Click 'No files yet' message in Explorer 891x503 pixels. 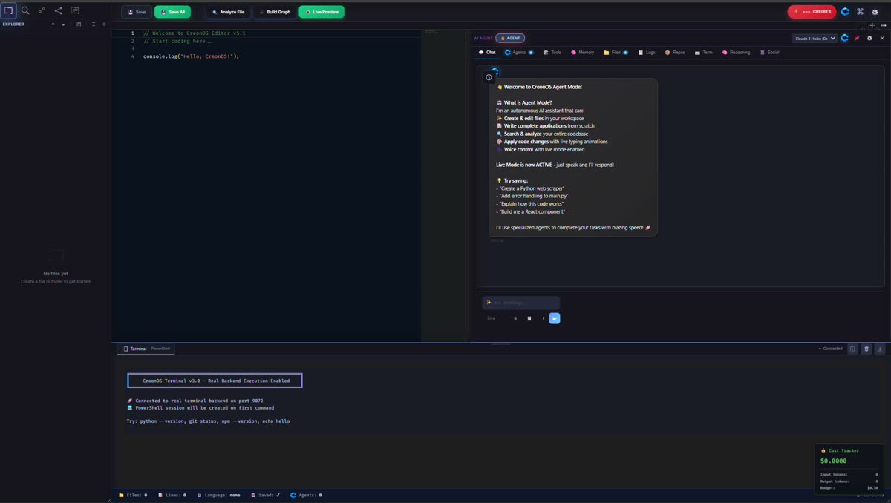pos(56,274)
